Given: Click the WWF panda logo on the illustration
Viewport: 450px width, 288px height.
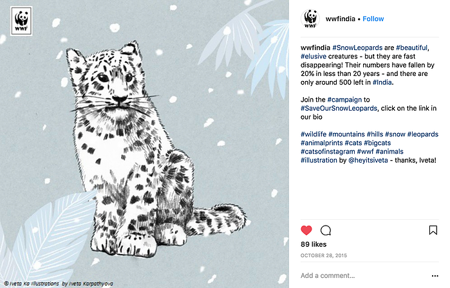Looking at the screenshot, I should tap(21, 21).
